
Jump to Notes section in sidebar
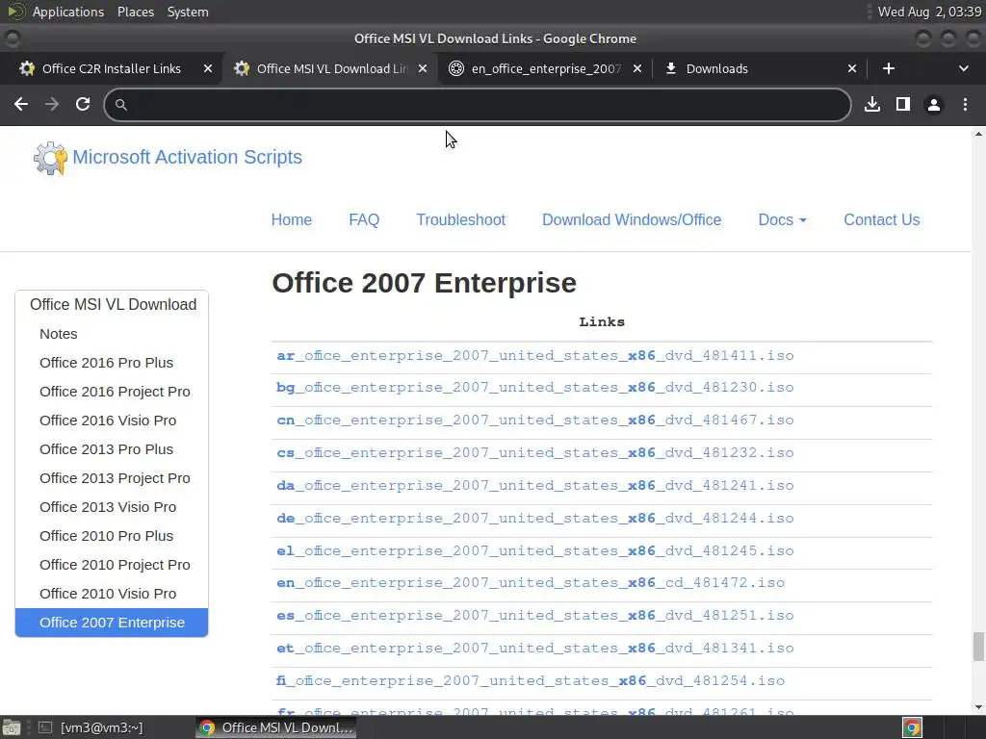pyautogui.click(x=59, y=334)
